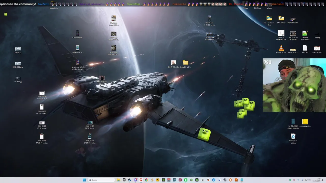The image size is (326, 183).
Task: Select the pymaxpaquete folder icon
Action: 305,123
